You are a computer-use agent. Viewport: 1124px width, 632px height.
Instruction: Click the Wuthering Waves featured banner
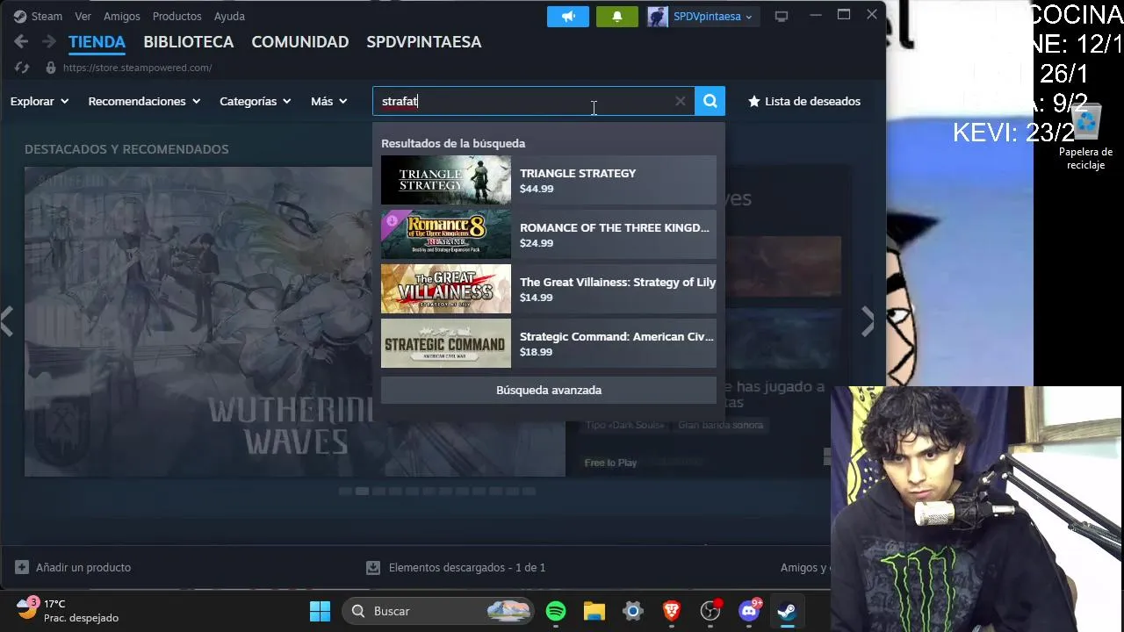294,321
